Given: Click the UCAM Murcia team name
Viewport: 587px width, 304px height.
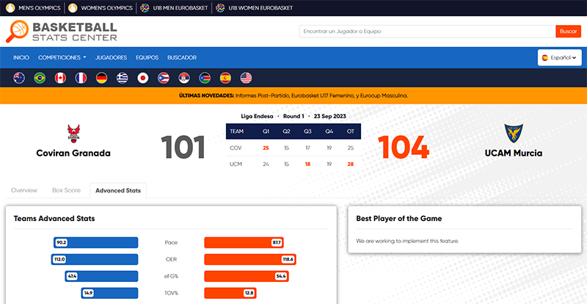Looking at the screenshot, I should (513, 153).
